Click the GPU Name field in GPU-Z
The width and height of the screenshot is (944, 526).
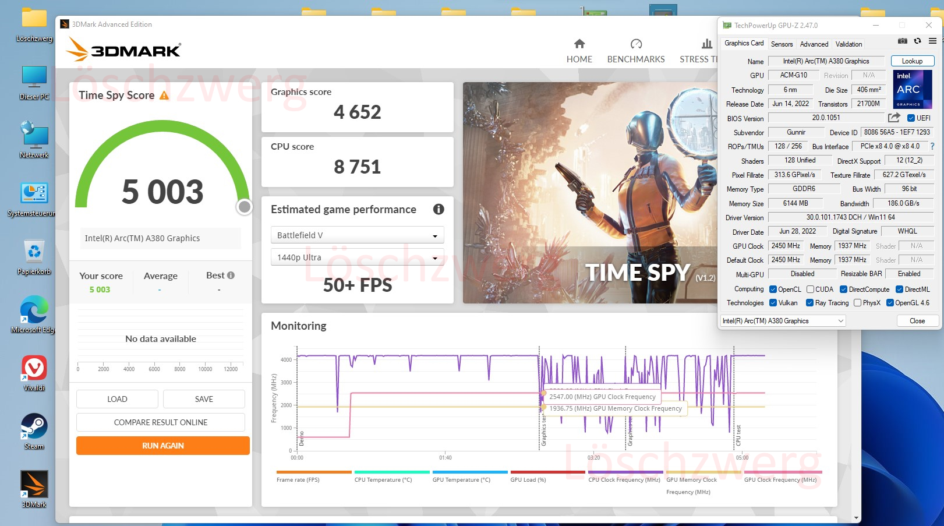tap(826, 61)
